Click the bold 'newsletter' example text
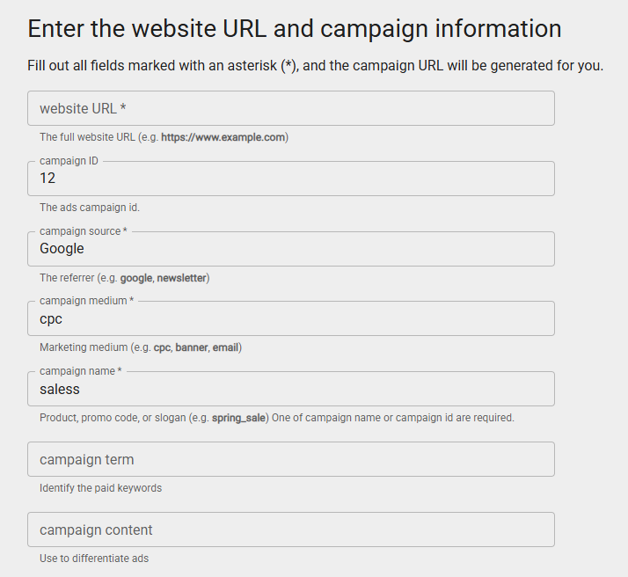This screenshot has height=577, width=628. (x=181, y=278)
